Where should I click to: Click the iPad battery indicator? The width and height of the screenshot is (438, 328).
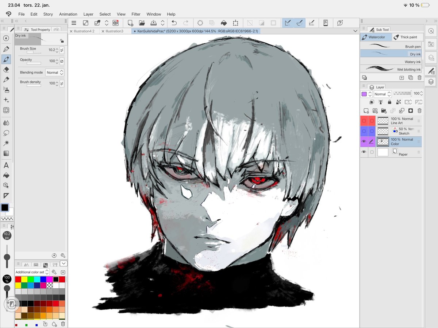point(425,5)
